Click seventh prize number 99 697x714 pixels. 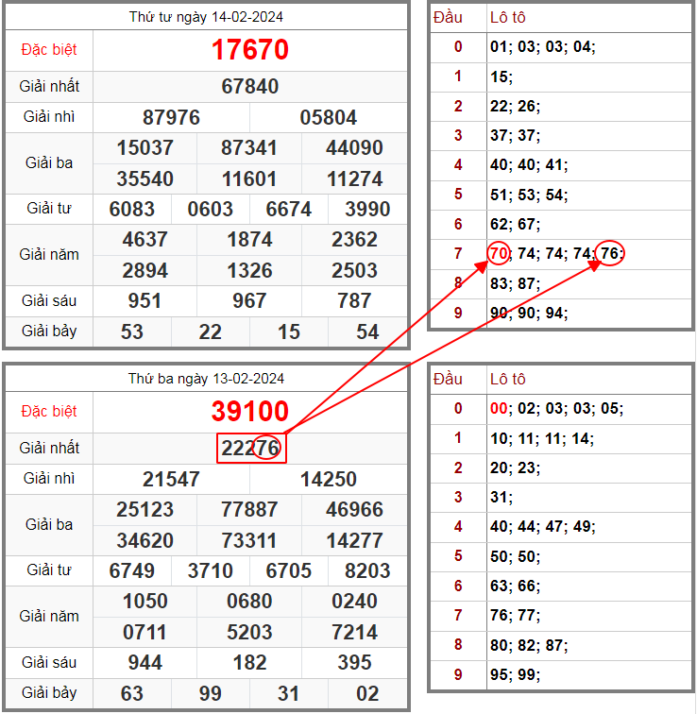pyautogui.click(x=211, y=694)
